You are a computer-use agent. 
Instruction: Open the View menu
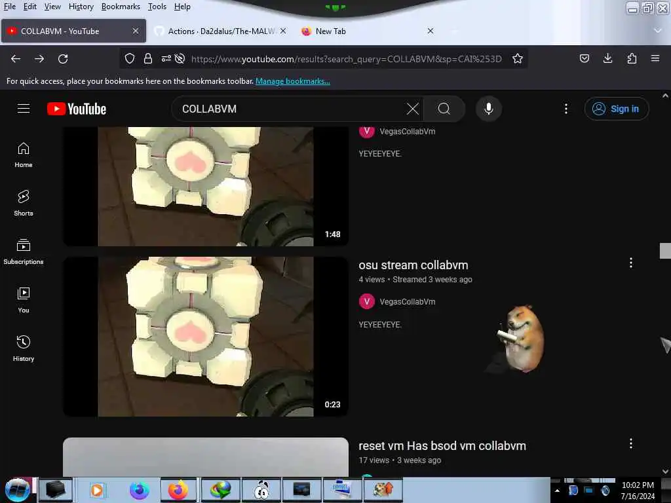(52, 7)
